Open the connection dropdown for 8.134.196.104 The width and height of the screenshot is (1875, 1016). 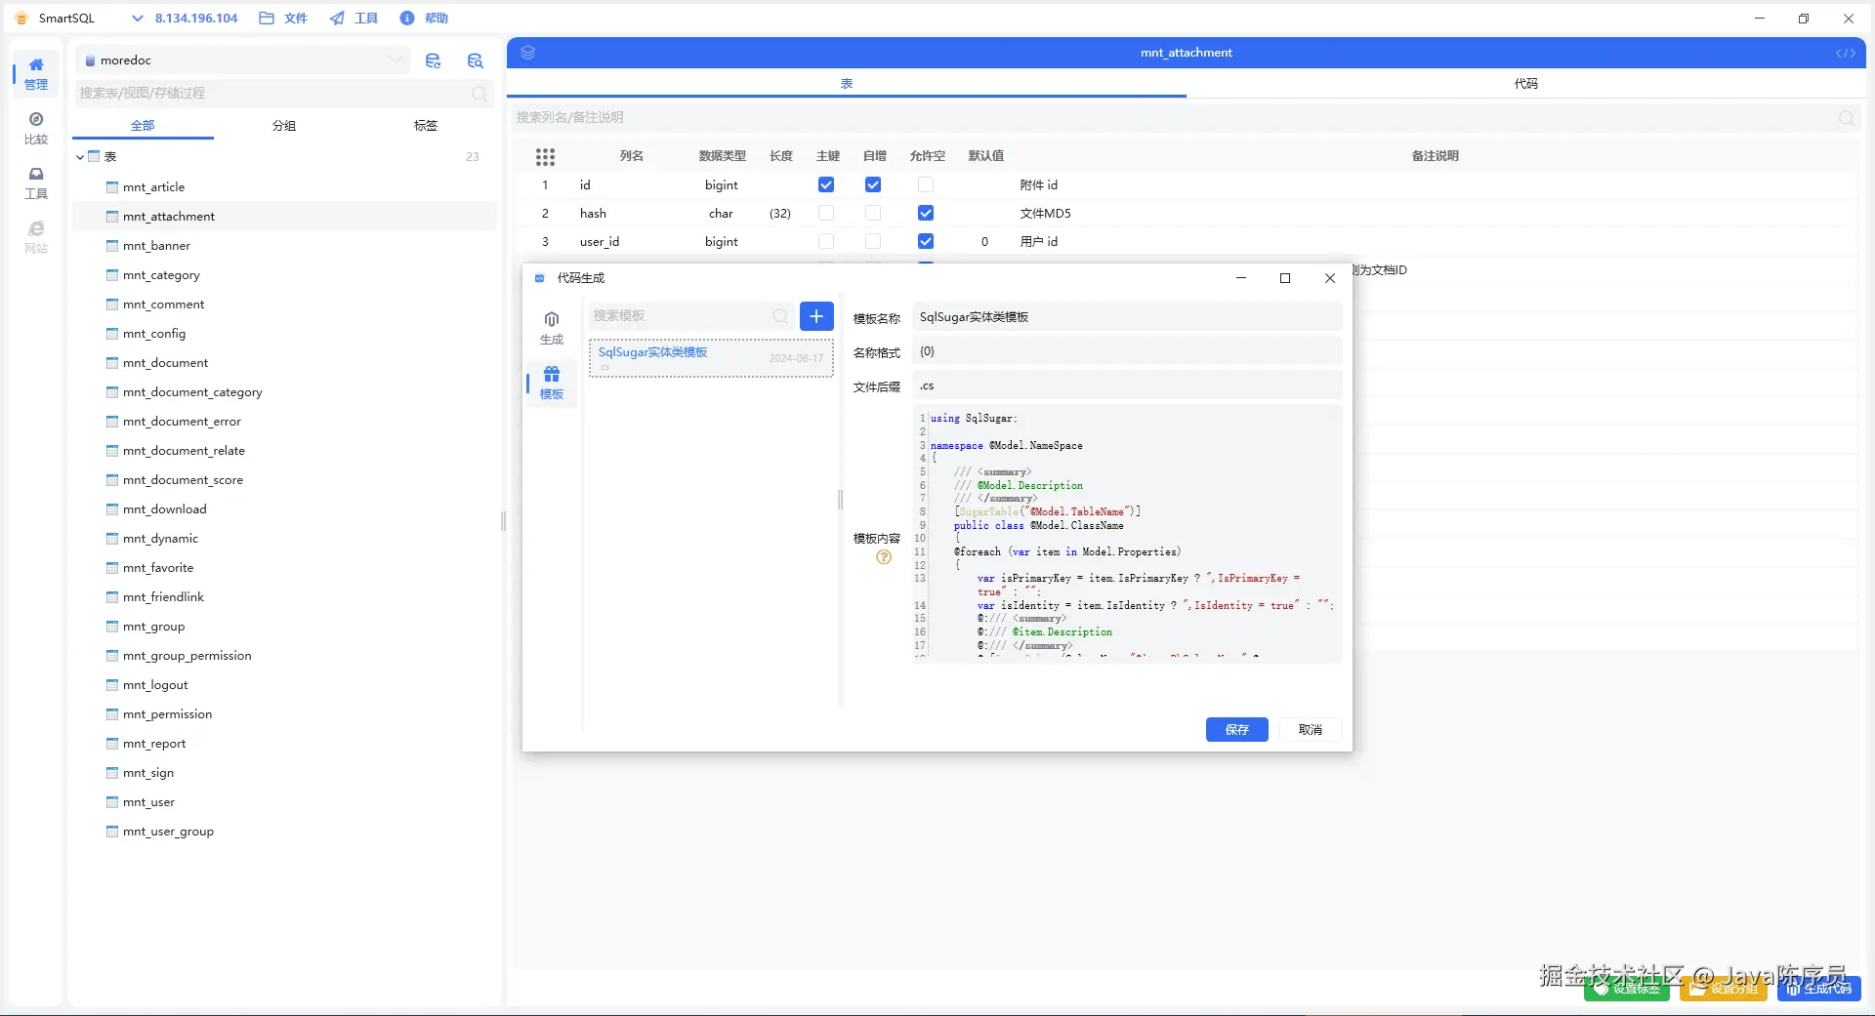coord(186,19)
